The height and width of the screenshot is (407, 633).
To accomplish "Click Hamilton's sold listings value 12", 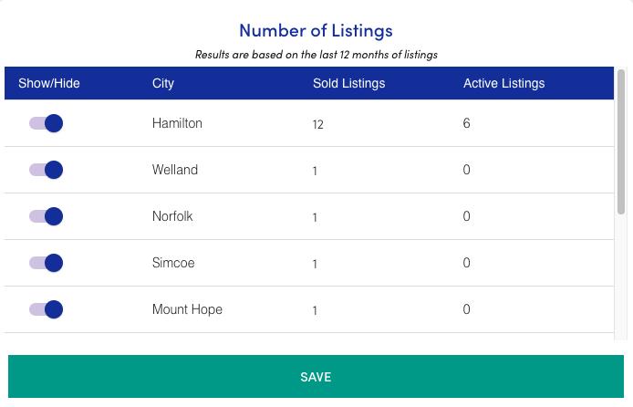I will point(317,124).
